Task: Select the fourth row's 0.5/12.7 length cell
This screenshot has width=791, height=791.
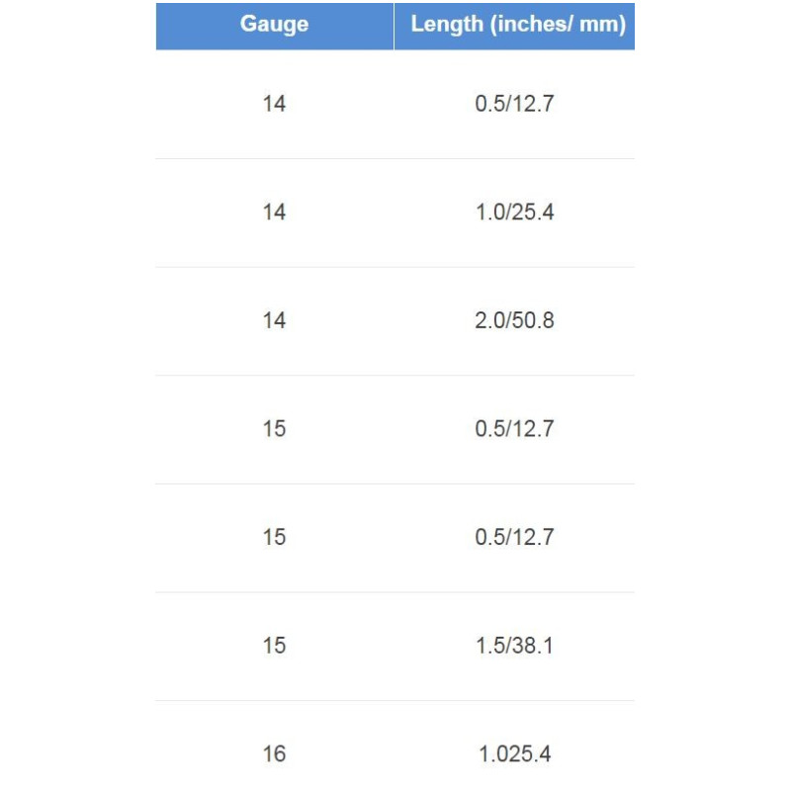Action: point(514,429)
